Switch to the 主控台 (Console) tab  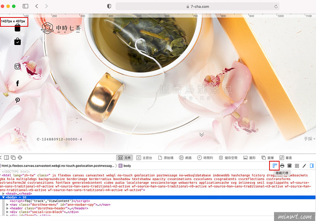[144, 158]
